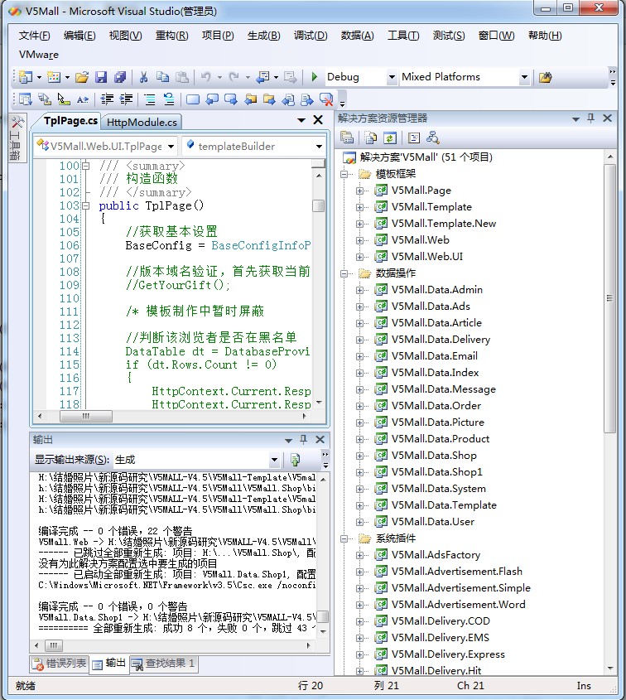This screenshot has height=700, width=626.
Task: Click the Add New Item toolbar icon
Action: (54, 77)
